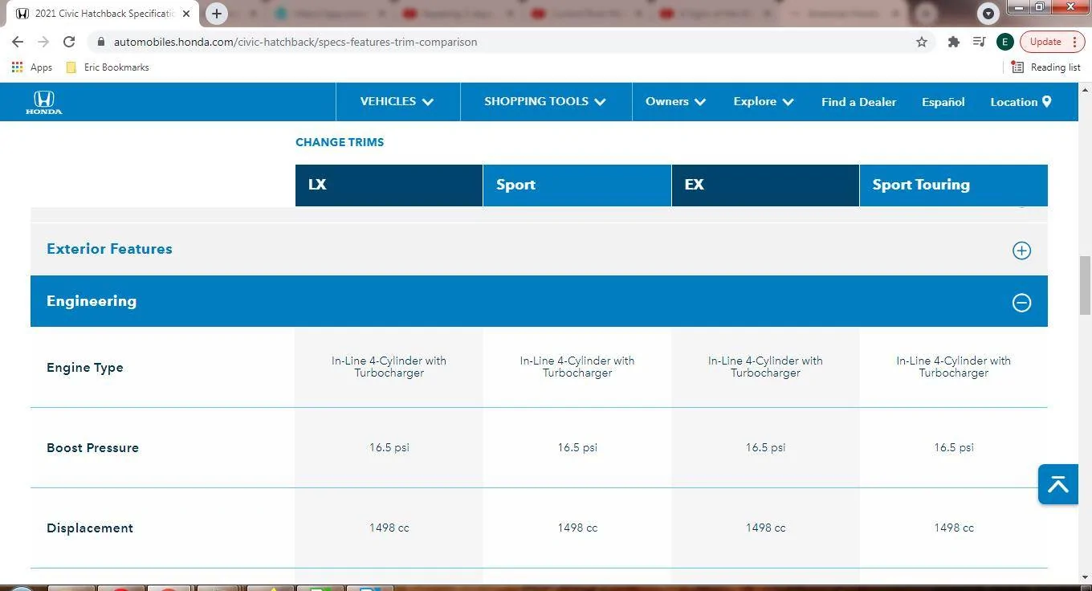Close the 2021 Civic Hatchback tab
1092x591 pixels.
tap(186, 14)
